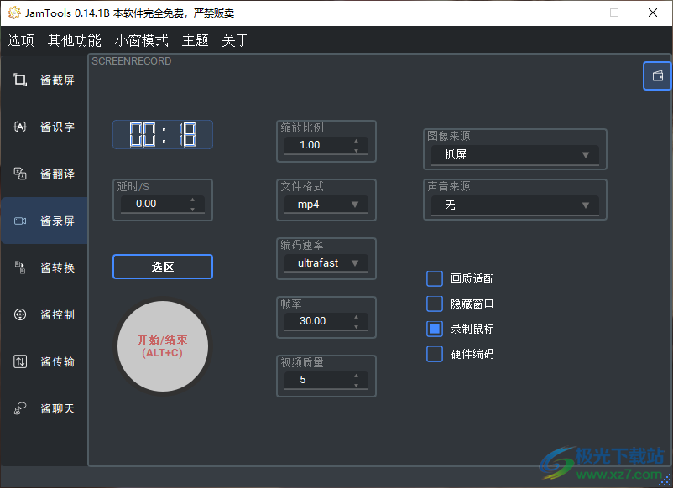Screen dimensions: 673x488
Task: Open the 文件格式 mp4 dropdown
Action: pos(326,204)
